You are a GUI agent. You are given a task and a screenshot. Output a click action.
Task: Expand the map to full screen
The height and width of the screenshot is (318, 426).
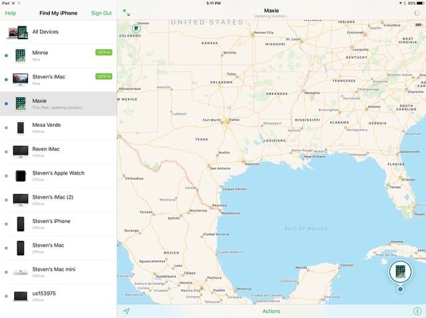[126, 13]
